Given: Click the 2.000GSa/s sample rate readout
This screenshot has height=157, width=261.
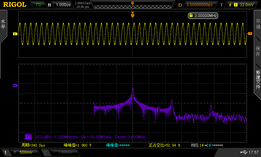Looking at the screenshot, I should tap(83, 3).
